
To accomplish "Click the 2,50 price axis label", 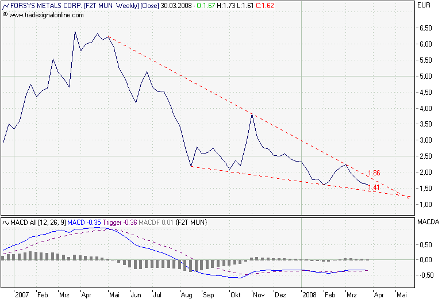I will (x=426, y=156).
